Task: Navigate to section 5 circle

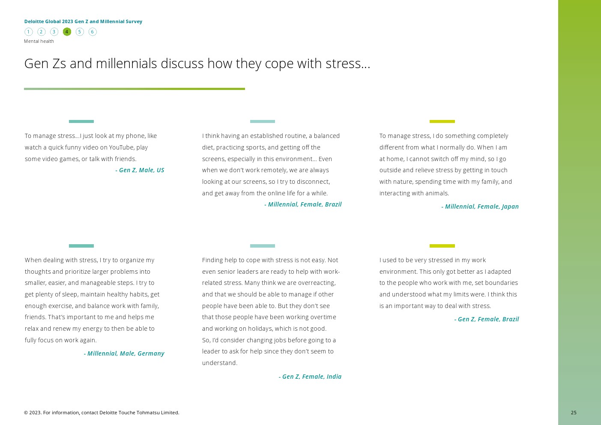Action: (x=80, y=32)
